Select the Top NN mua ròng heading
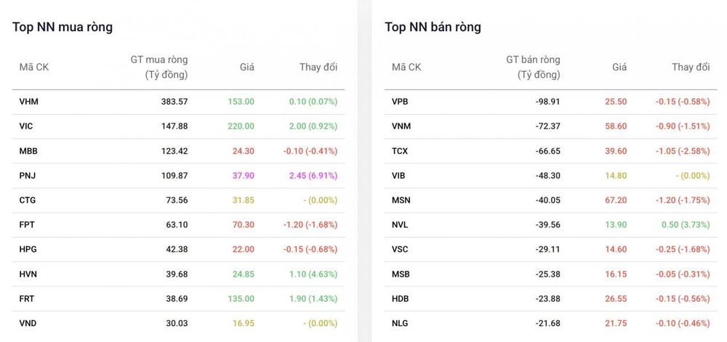This screenshot has width=727, height=342. pyautogui.click(x=63, y=28)
